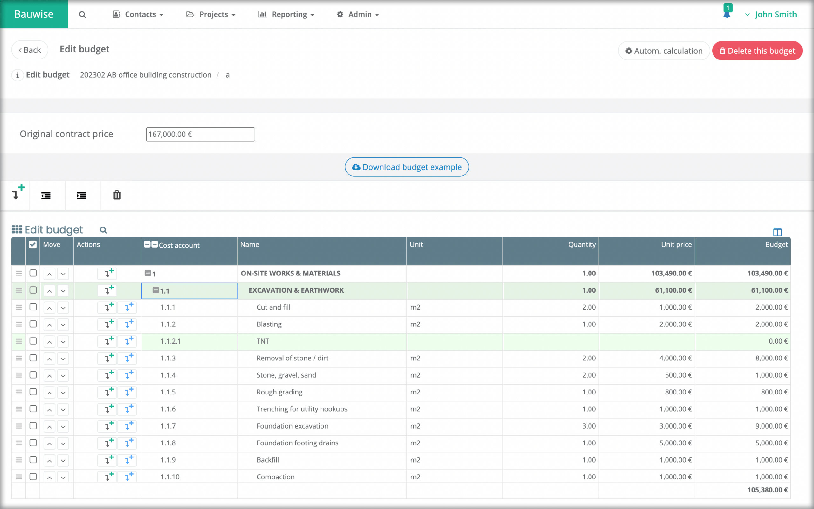The image size is (814, 509).
Task: Collapse the EXCAVATION & EARTHWORK 1.1 section
Action: pos(155,290)
